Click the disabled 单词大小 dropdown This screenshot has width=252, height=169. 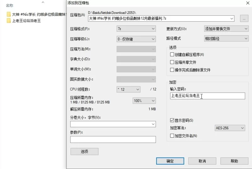[136, 69]
